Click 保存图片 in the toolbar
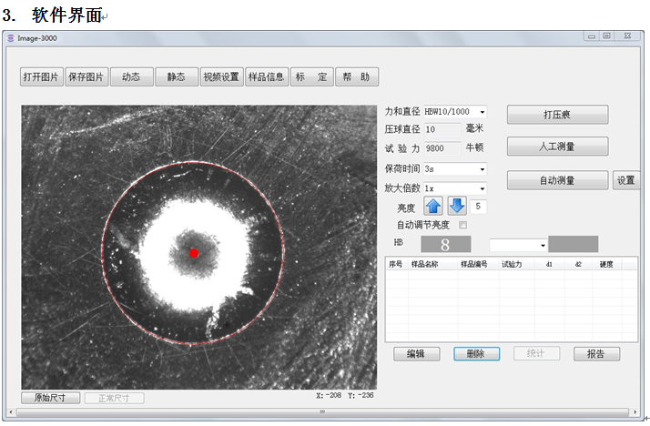 (x=86, y=77)
